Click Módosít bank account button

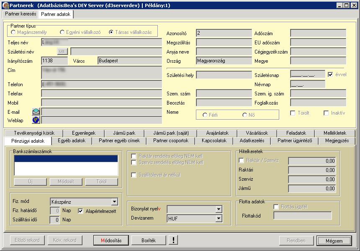pos(66,182)
